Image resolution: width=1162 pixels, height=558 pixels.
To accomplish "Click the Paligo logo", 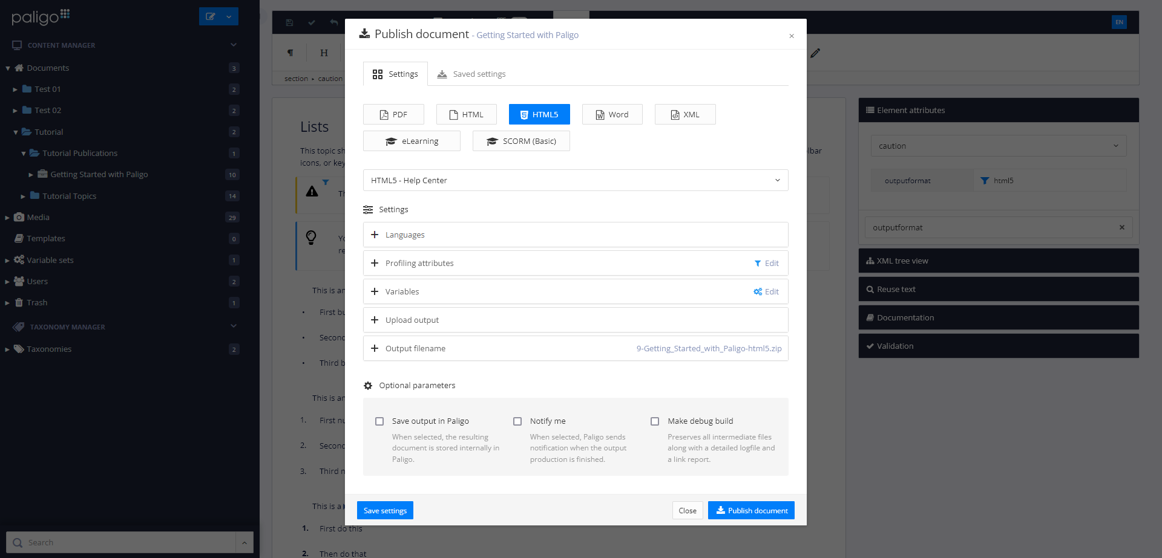I will pyautogui.click(x=41, y=16).
